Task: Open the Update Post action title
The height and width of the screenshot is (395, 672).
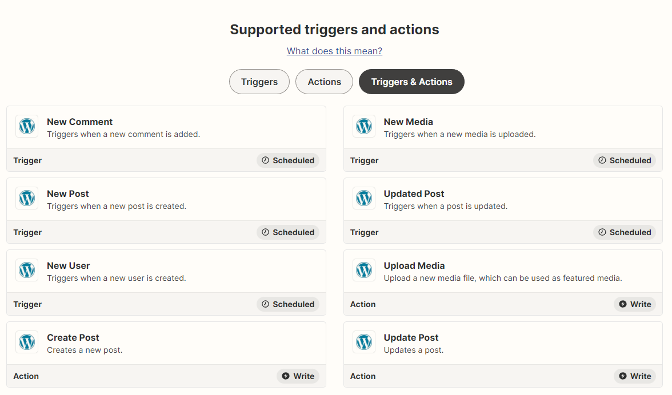Action: [411, 338]
